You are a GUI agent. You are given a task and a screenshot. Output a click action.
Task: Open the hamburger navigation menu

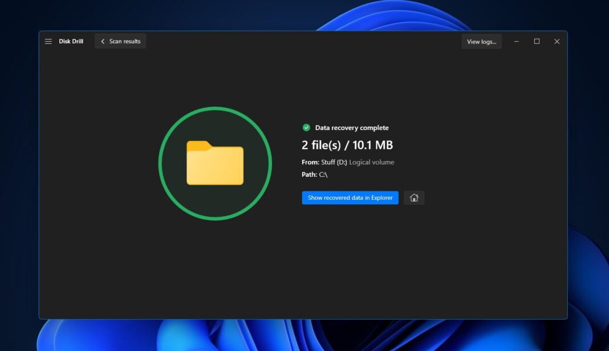coord(48,41)
